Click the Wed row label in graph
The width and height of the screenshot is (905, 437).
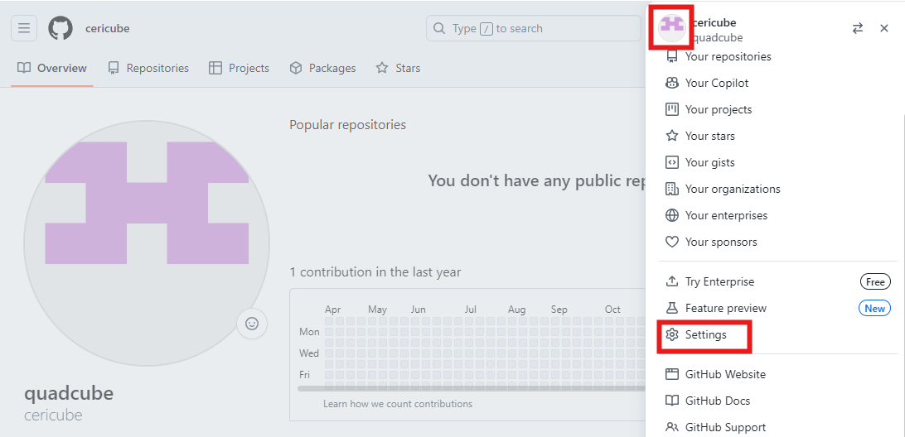coord(309,353)
